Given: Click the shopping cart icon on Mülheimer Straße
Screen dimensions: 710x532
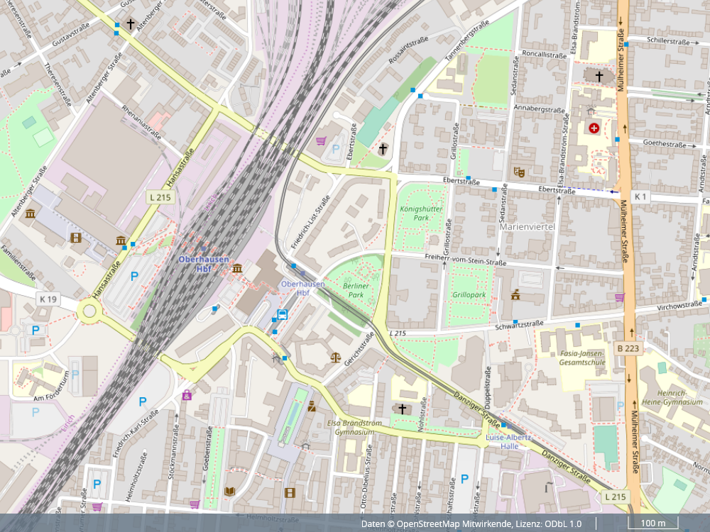Looking at the screenshot, I should pyautogui.click(x=619, y=297).
